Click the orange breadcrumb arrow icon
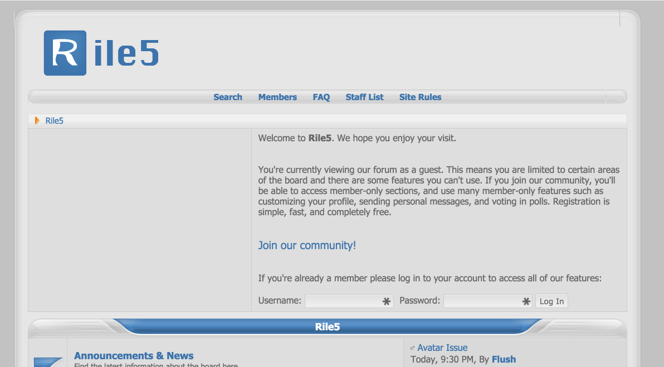This screenshot has width=664, height=367. [37, 121]
